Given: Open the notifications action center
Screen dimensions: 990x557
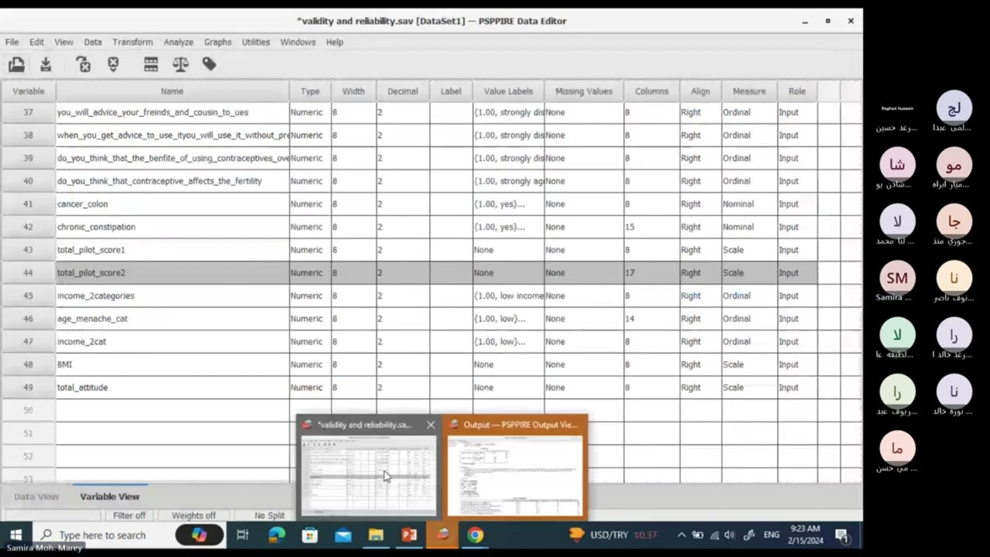Looking at the screenshot, I should [841, 535].
